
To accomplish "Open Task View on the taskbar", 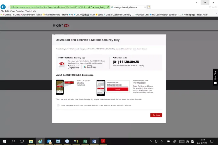I will click(22, 141).
